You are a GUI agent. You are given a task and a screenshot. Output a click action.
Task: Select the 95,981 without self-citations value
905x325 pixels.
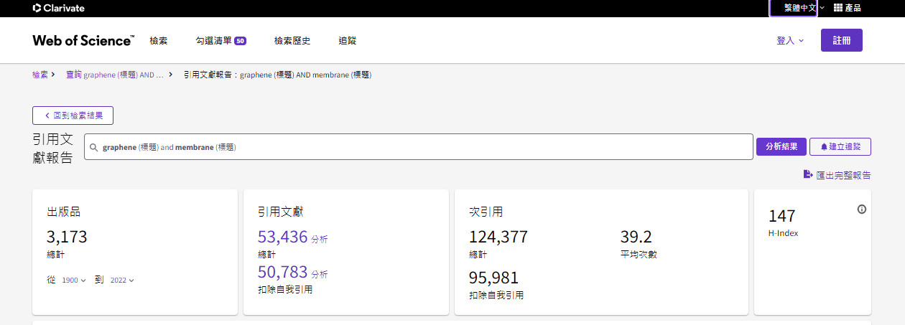[493, 278]
